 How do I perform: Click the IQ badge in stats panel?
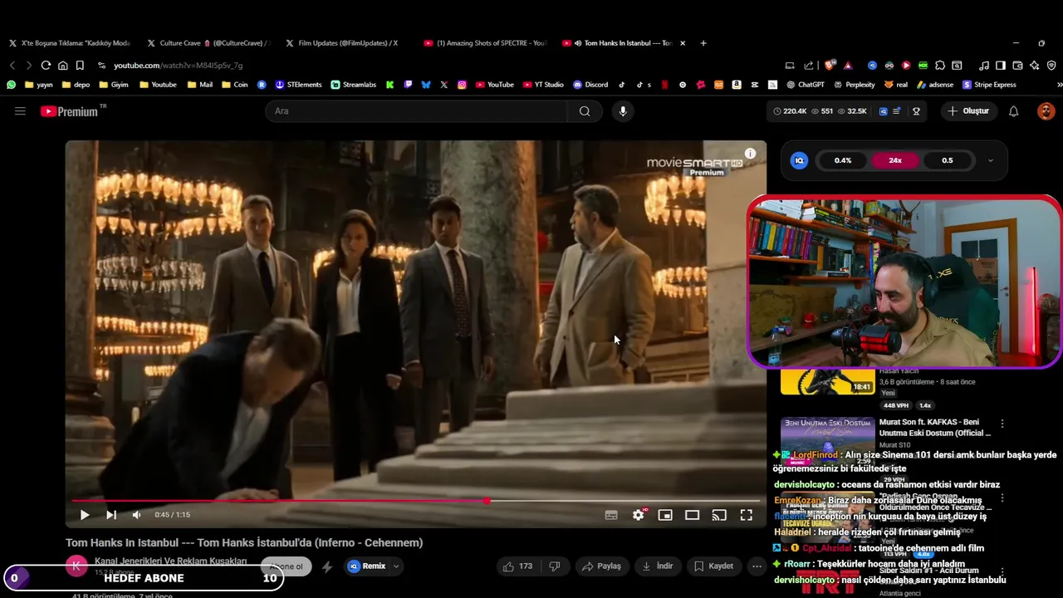click(x=799, y=160)
